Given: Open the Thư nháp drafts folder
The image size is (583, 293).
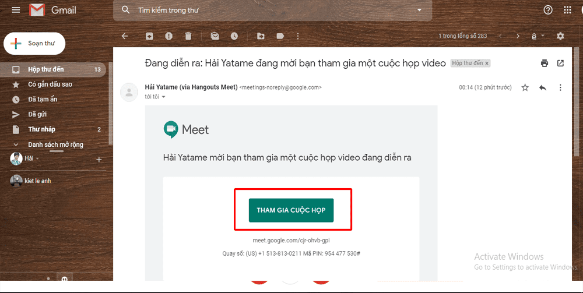Looking at the screenshot, I should tap(53, 129).
